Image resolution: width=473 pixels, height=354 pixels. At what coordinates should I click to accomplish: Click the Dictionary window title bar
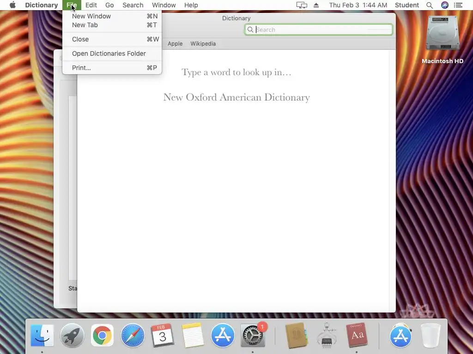tap(236, 18)
